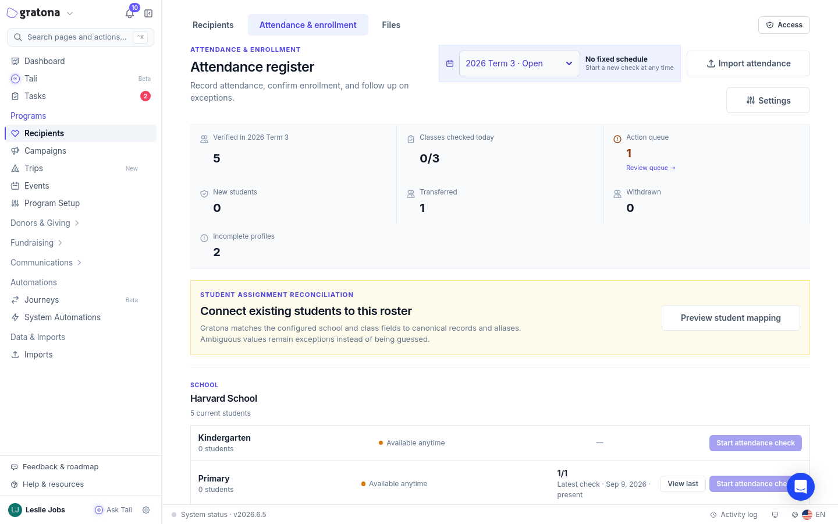Screen dimensions: 838x524
Task: Expand the Donors & Giving section
Action: coord(45,223)
